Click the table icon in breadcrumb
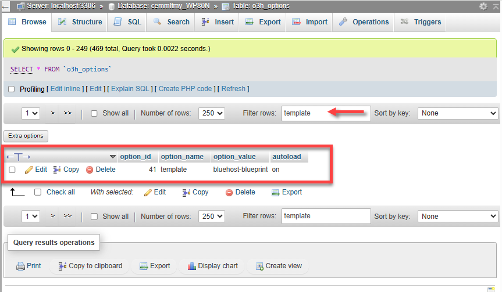 click(226, 6)
